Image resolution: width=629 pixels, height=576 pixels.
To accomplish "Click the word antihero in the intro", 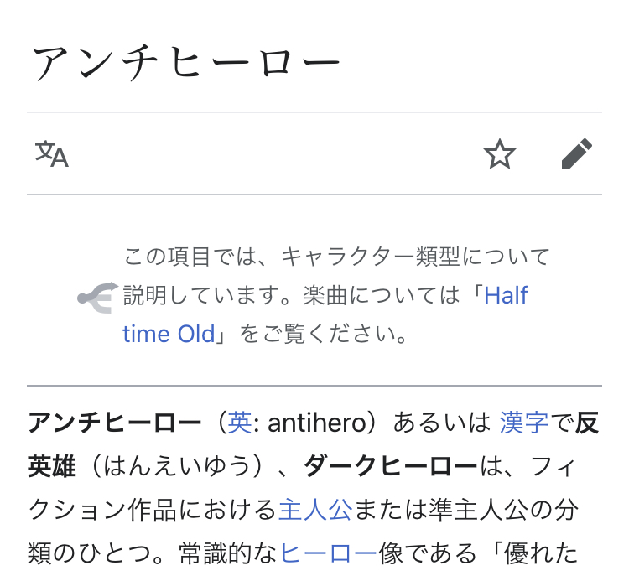I will pos(317,423).
